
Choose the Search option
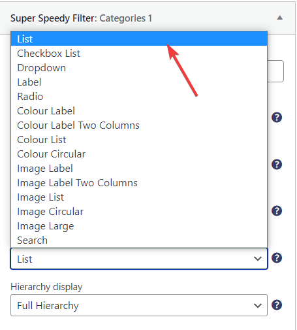(x=139, y=240)
